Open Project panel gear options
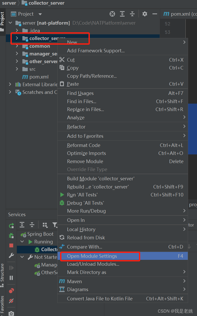 pos(145,14)
